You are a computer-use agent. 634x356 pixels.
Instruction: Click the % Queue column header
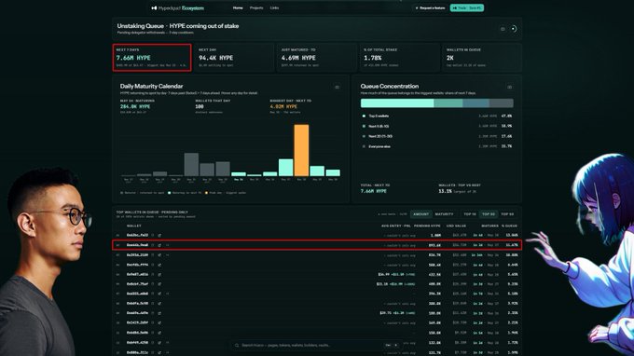click(x=509, y=226)
